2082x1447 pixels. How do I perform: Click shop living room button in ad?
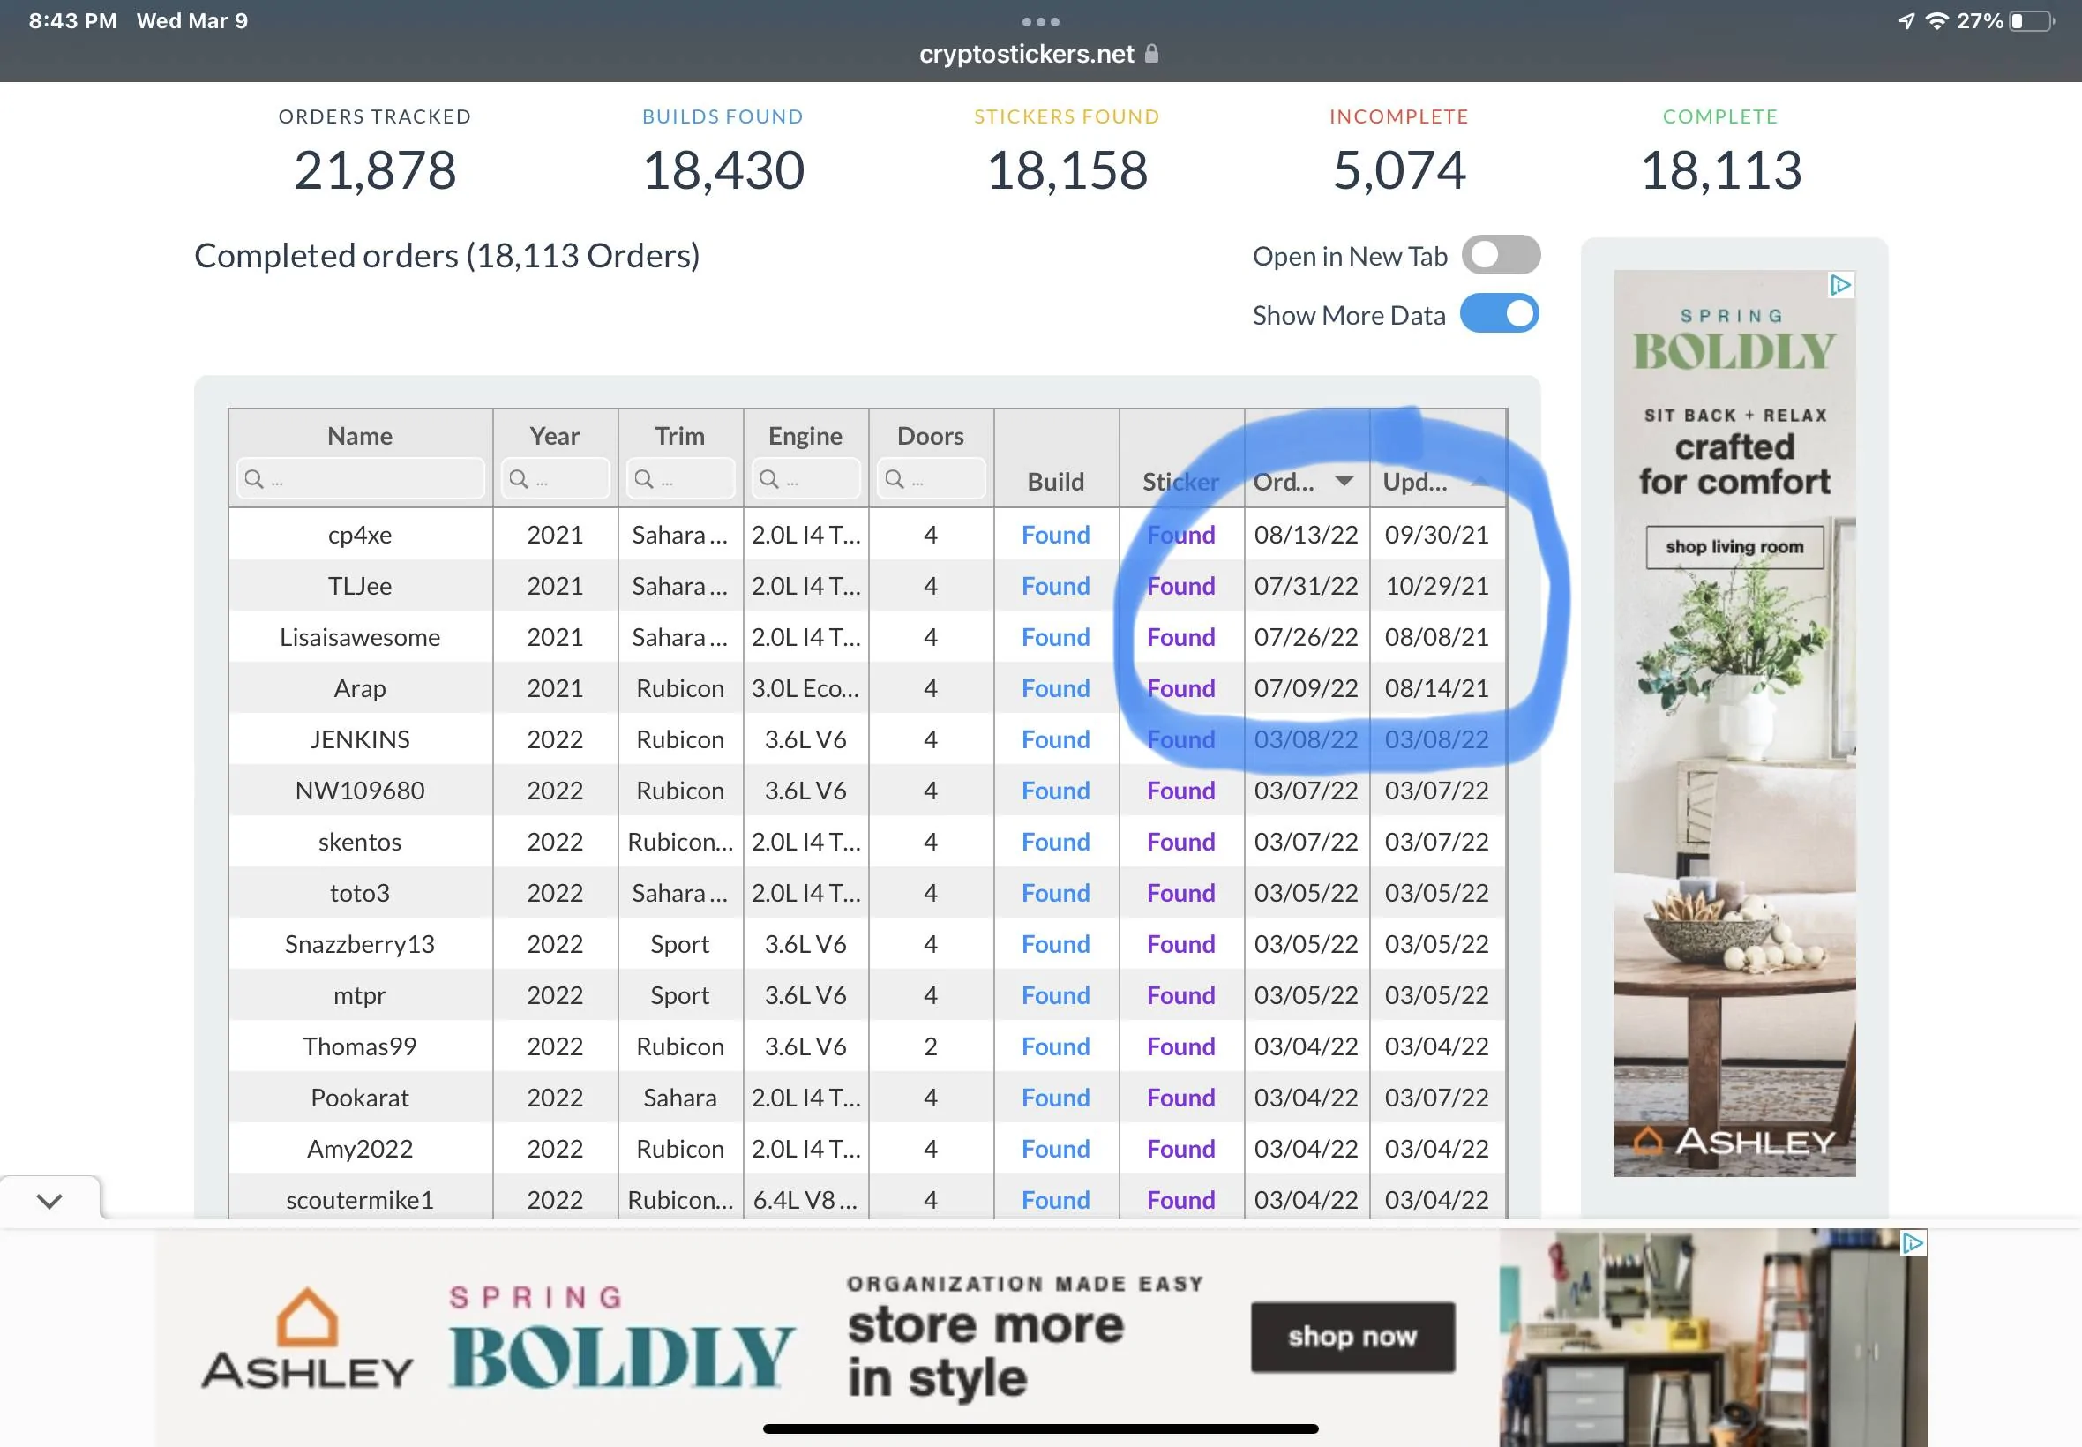1734,547
